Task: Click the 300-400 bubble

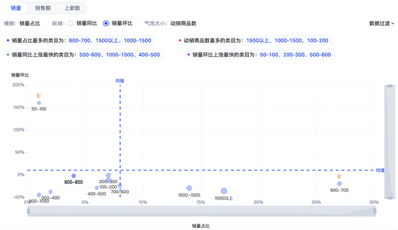Action: pos(50,191)
